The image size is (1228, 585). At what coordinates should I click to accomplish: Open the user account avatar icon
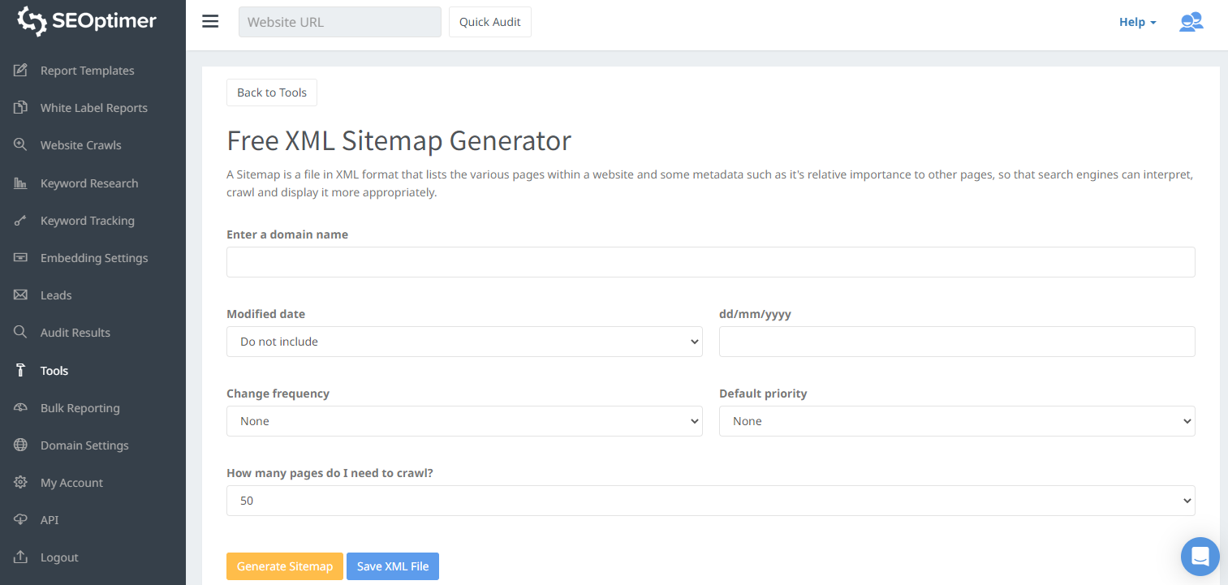tap(1191, 22)
